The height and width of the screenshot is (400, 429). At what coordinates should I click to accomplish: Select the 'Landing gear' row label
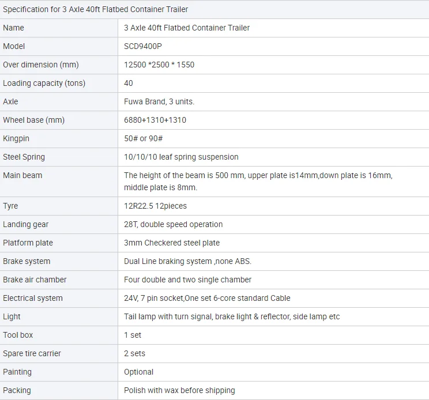(x=26, y=224)
